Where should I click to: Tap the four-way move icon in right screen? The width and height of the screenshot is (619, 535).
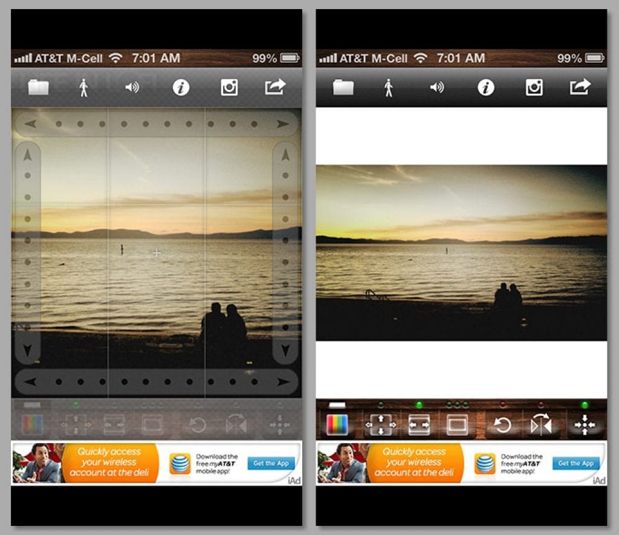(381, 425)
